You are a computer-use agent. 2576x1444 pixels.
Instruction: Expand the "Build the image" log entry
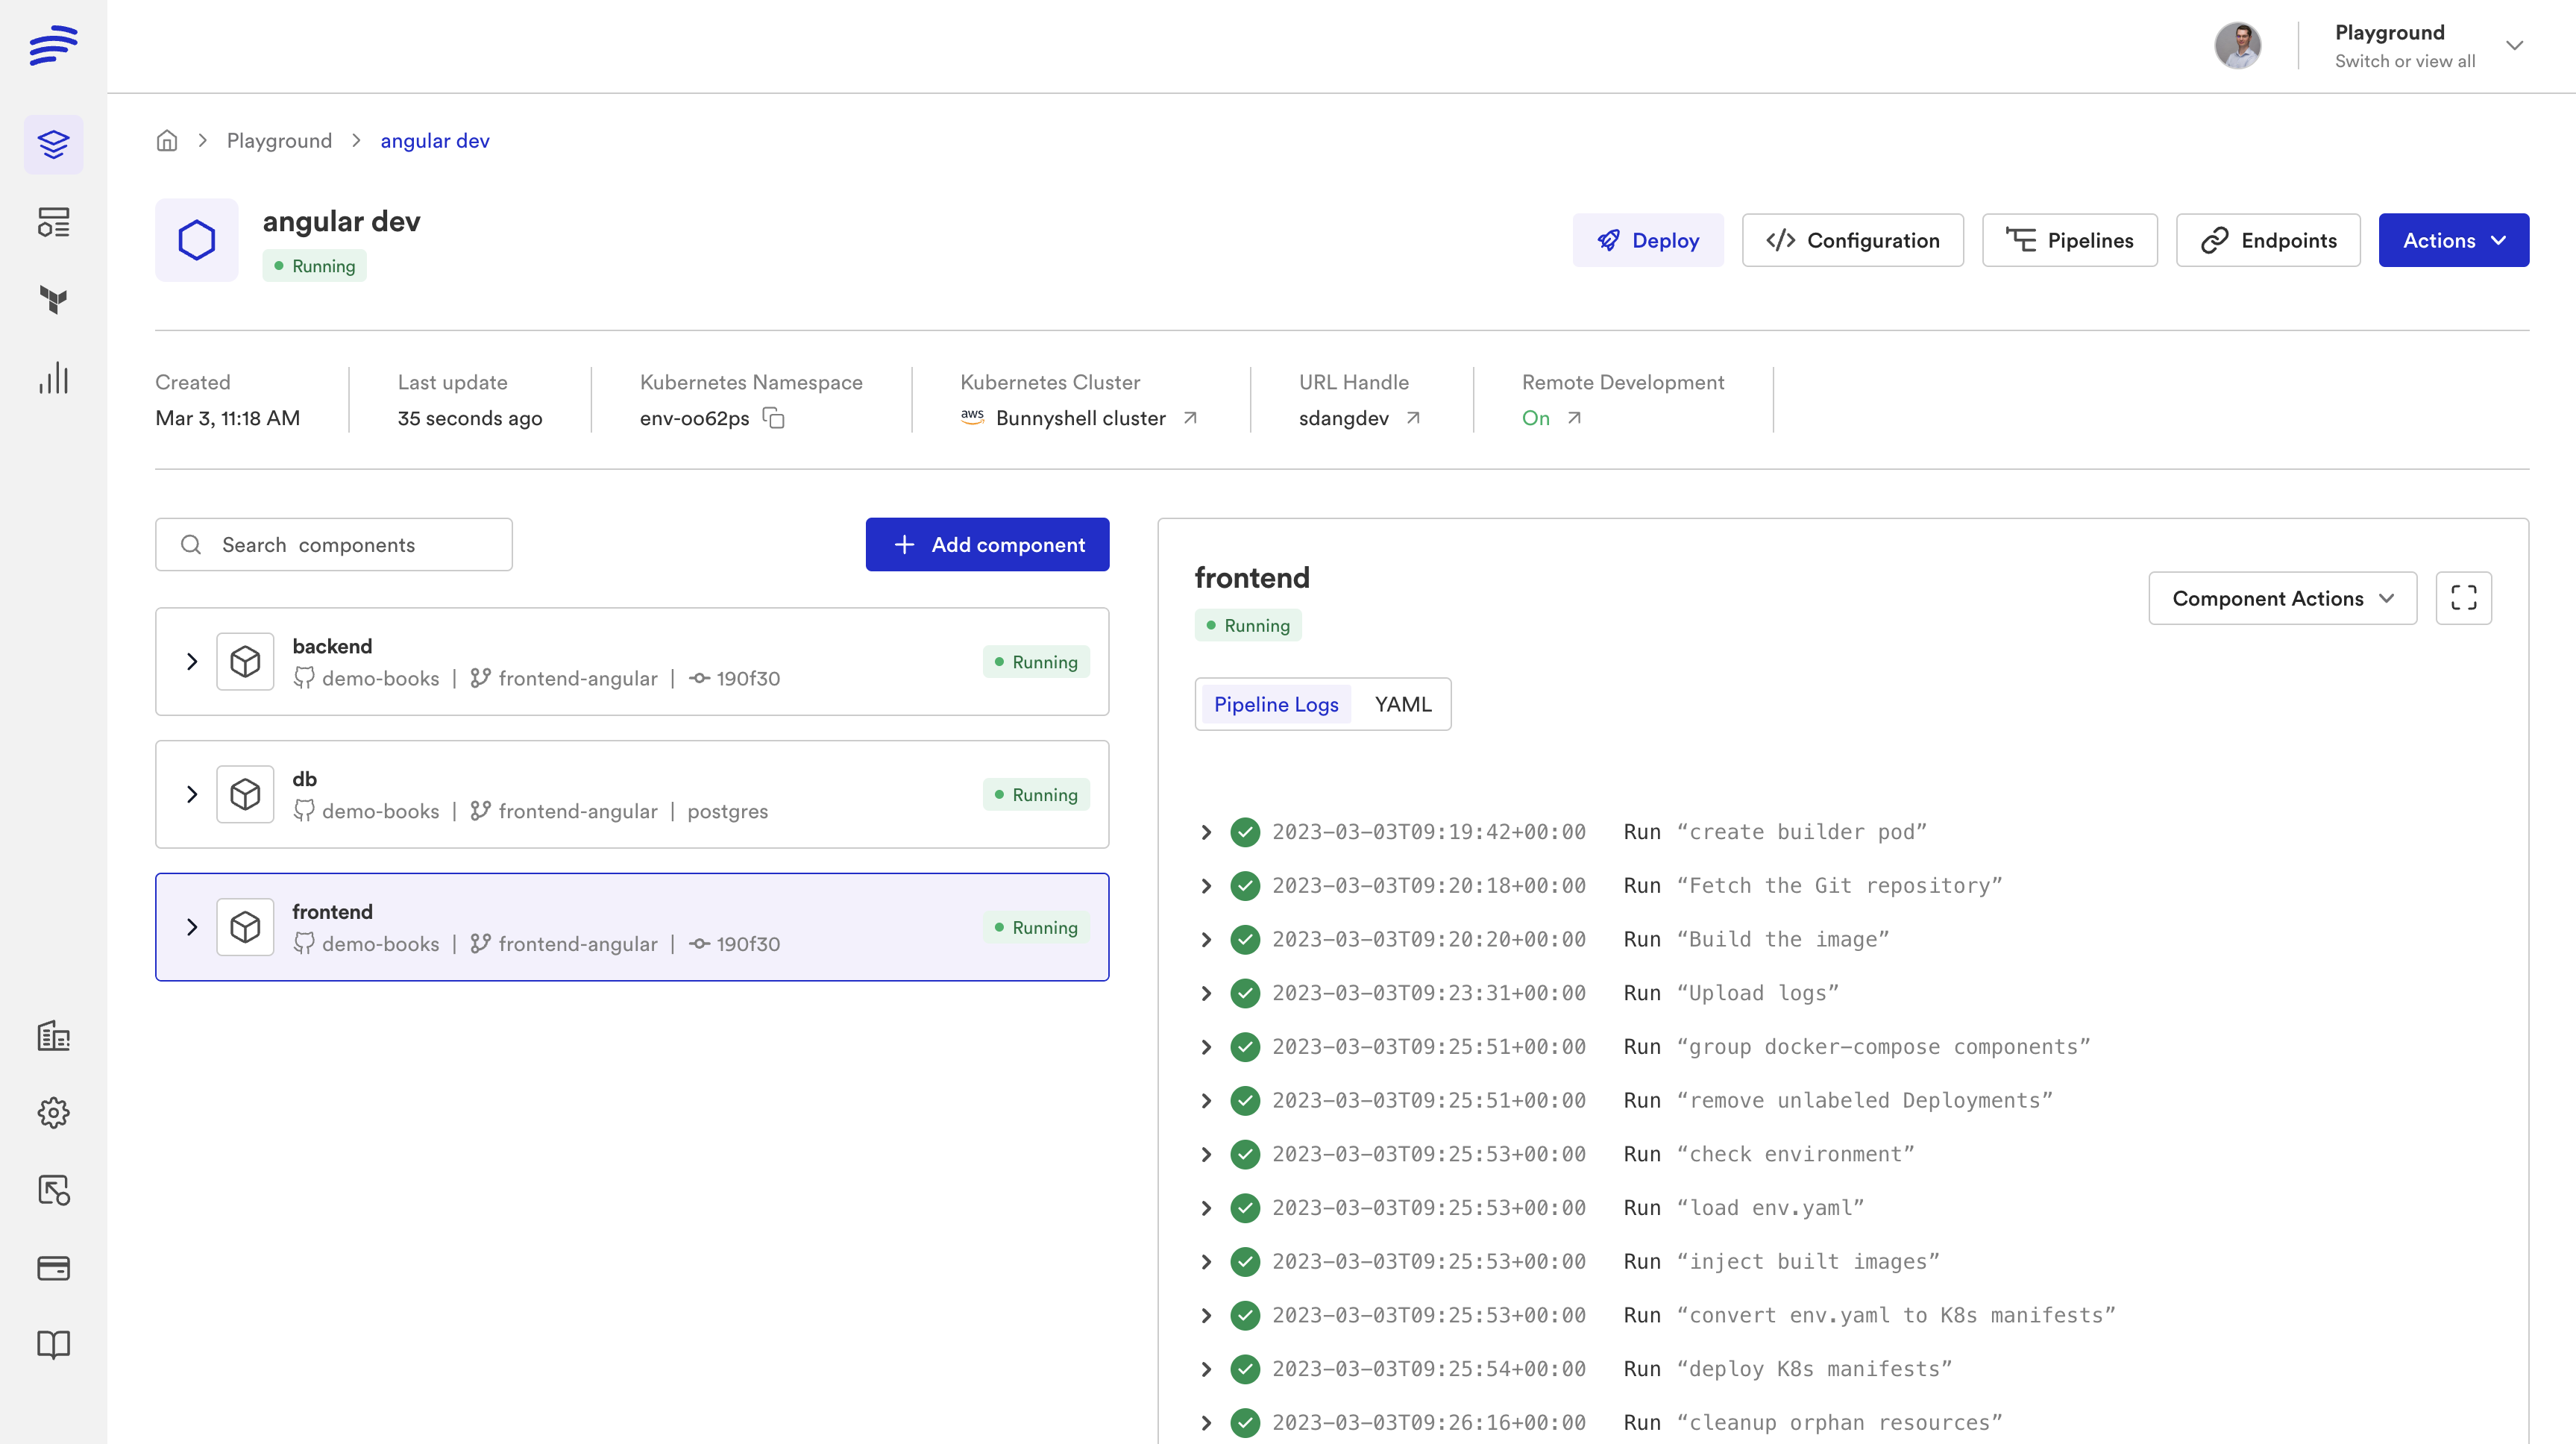tap(1206, 940)
